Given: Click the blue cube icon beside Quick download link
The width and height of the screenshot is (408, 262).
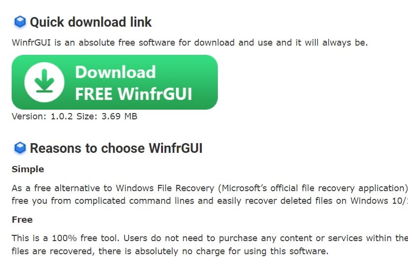Looking at the screenshot, I should click(20, 22).
